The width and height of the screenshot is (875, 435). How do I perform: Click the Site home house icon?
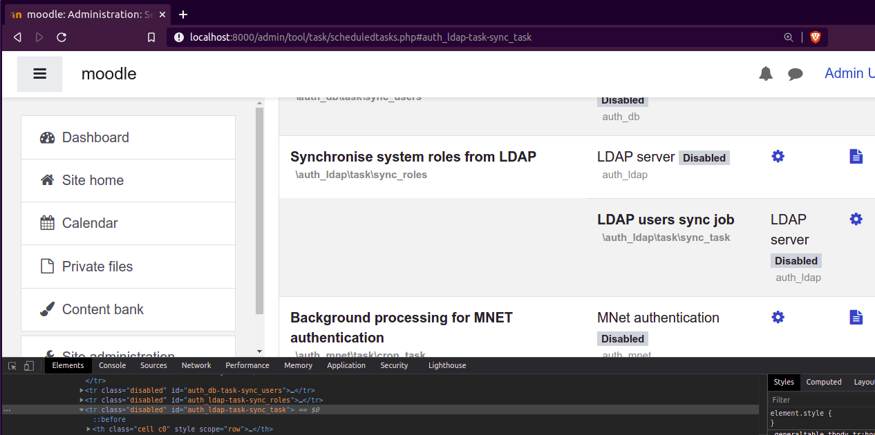coord(47,180)
